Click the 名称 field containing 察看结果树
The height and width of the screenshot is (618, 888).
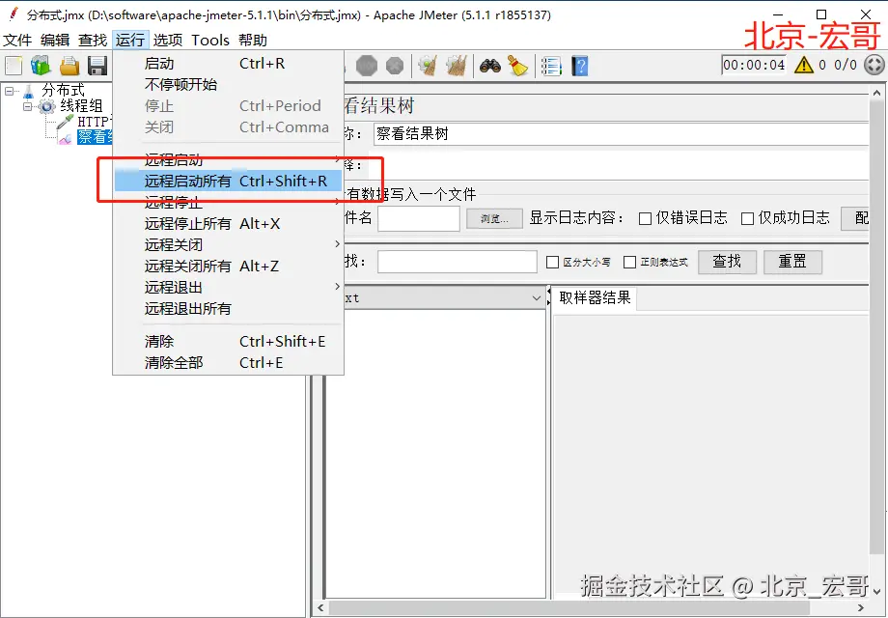pos(622,133)
